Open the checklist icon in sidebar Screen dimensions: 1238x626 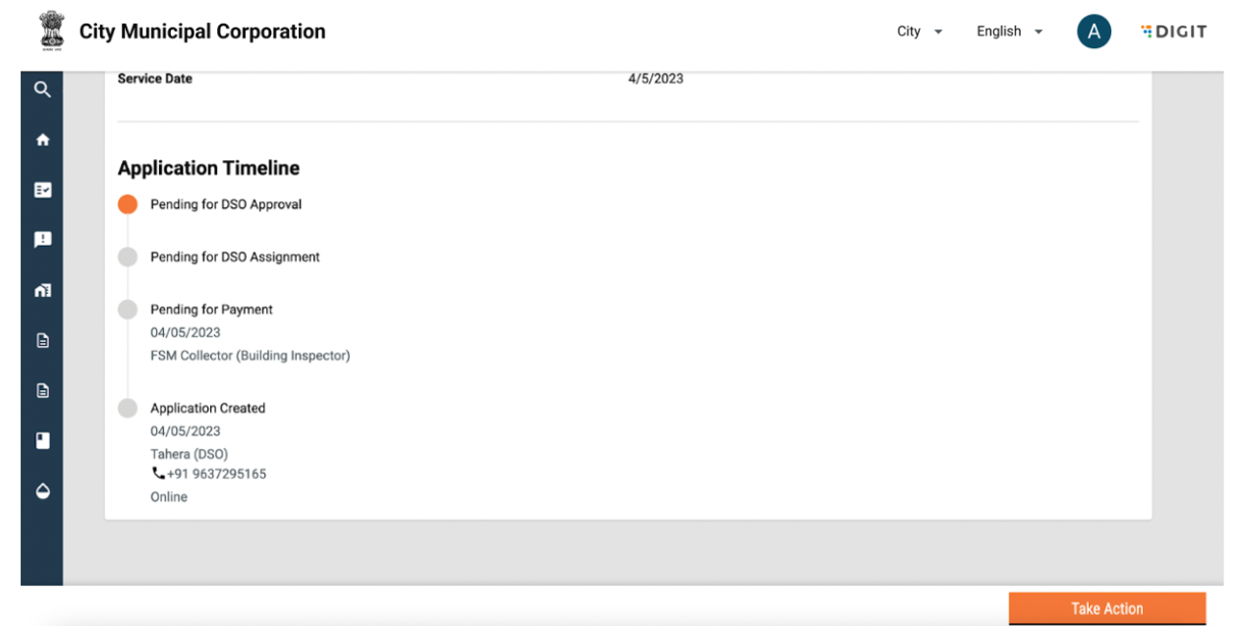coord(42,190)
